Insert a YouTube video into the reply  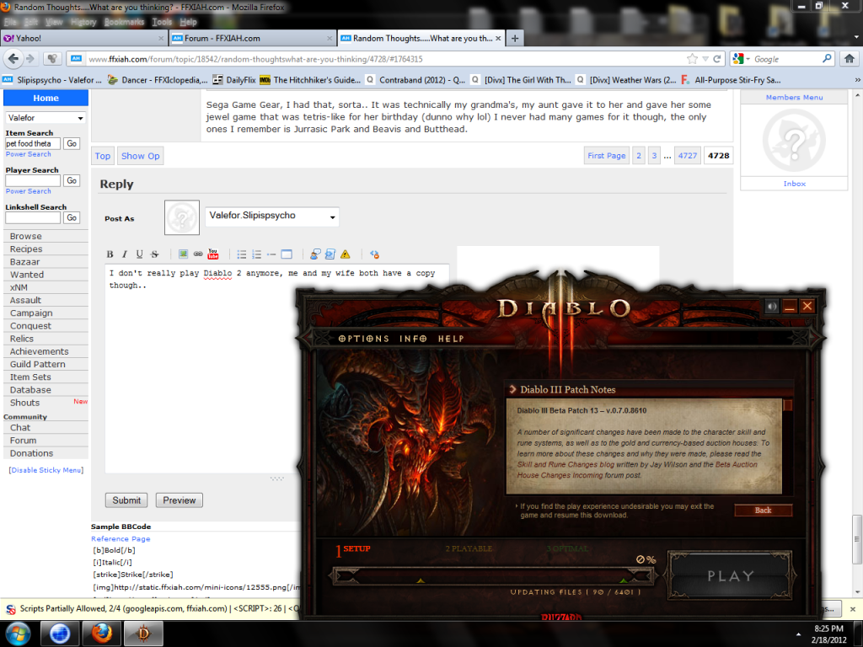point(213,254)
